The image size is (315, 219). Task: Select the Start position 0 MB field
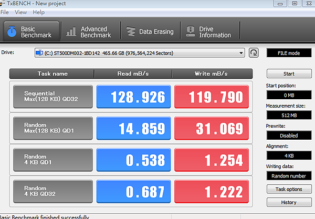point(289,95)
